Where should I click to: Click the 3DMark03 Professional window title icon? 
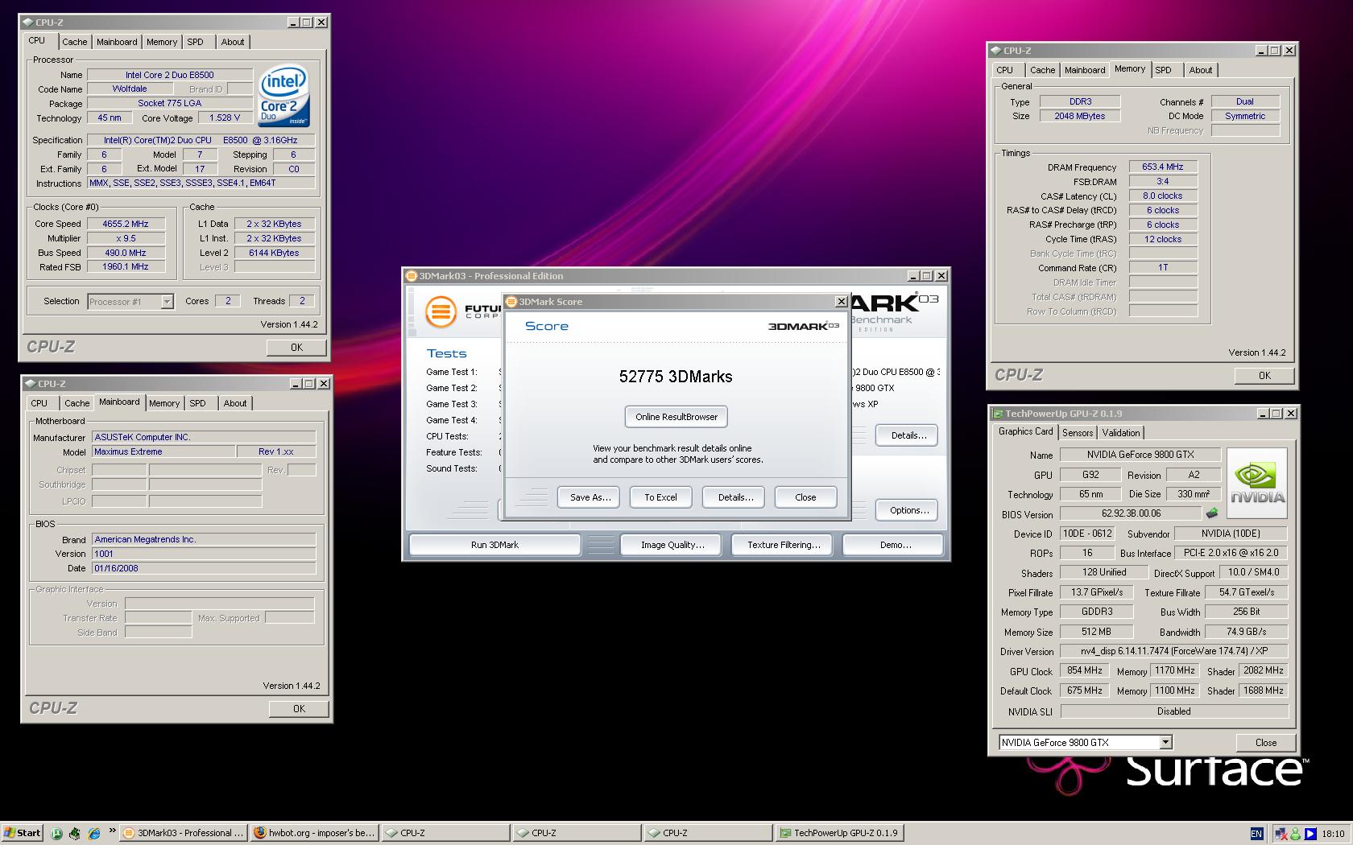pyautogui.click(x=412, y=276)
